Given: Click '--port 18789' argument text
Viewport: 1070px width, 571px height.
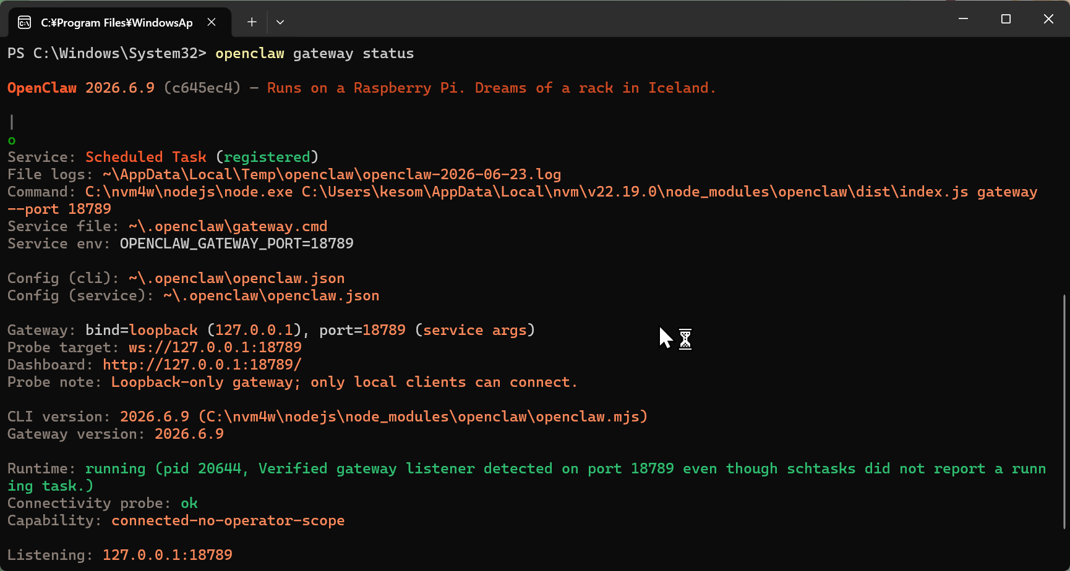Looking at the screenshot, I should (x=59, y=209).
